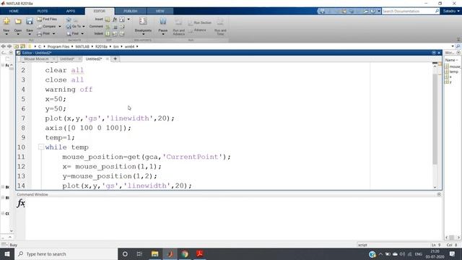462x260 pixels.
Task: Click the Insert section icon
Action: point(108,19)
